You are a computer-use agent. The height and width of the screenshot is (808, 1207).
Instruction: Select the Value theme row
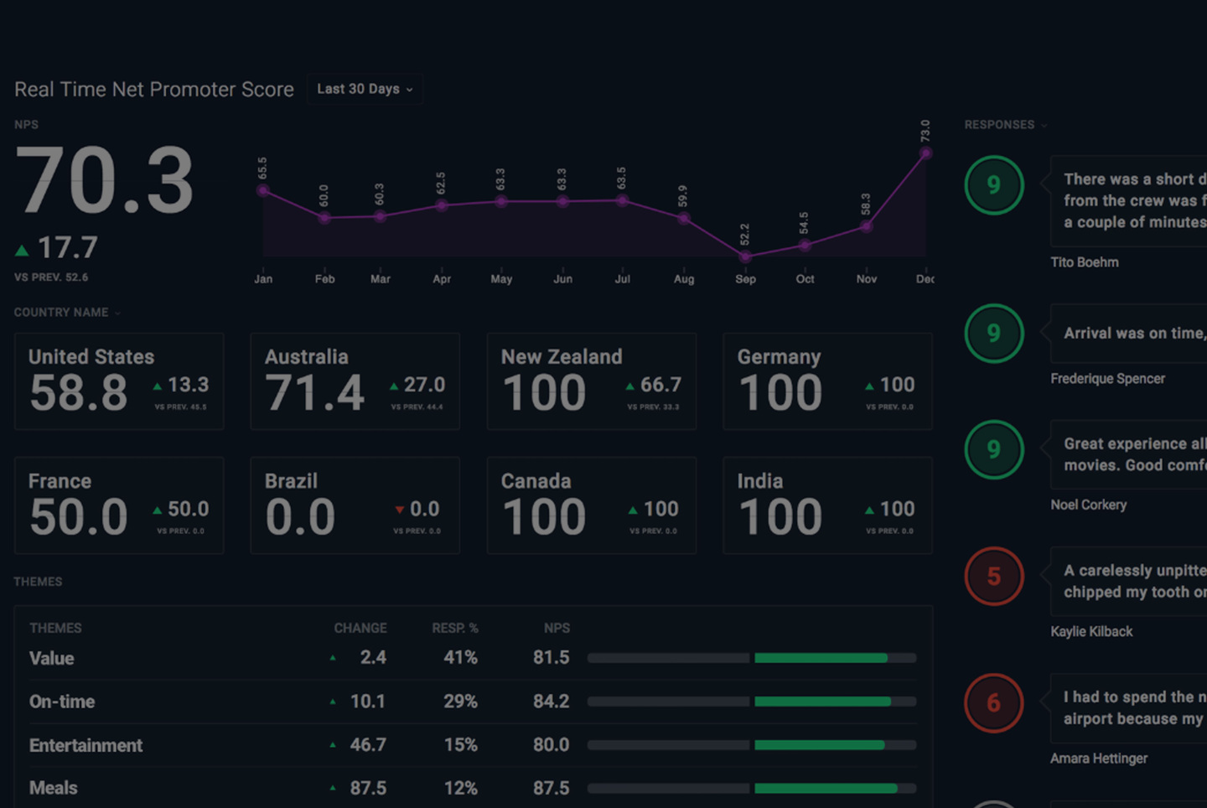(x=473, y=658)
